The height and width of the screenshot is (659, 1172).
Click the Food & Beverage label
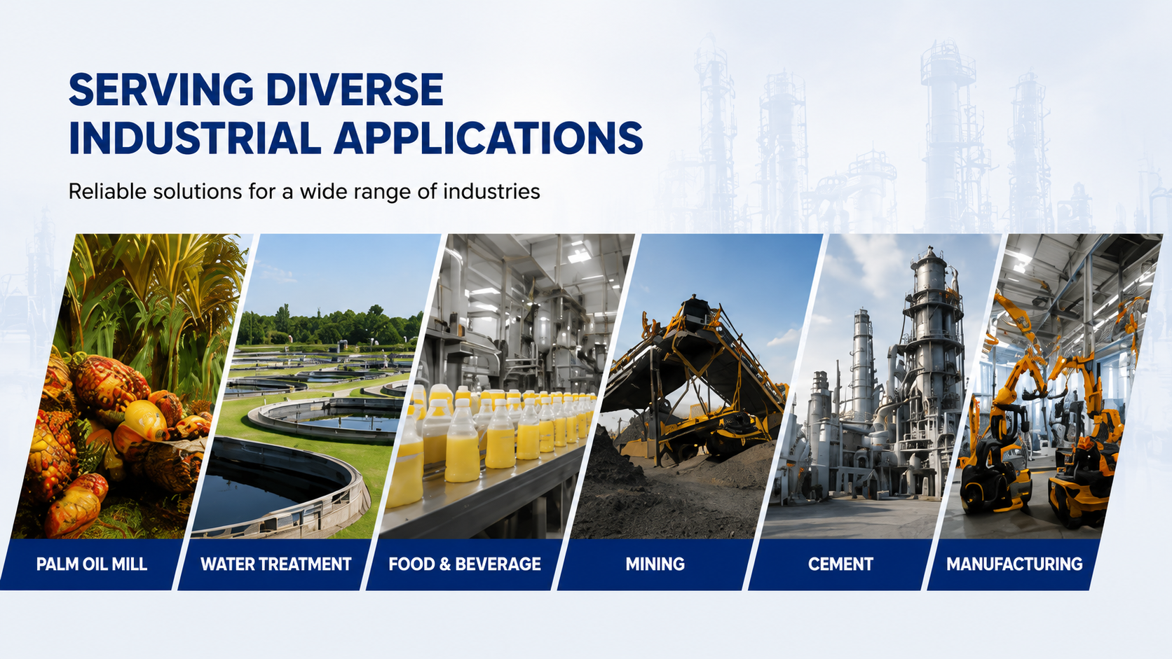click(465, 564)
